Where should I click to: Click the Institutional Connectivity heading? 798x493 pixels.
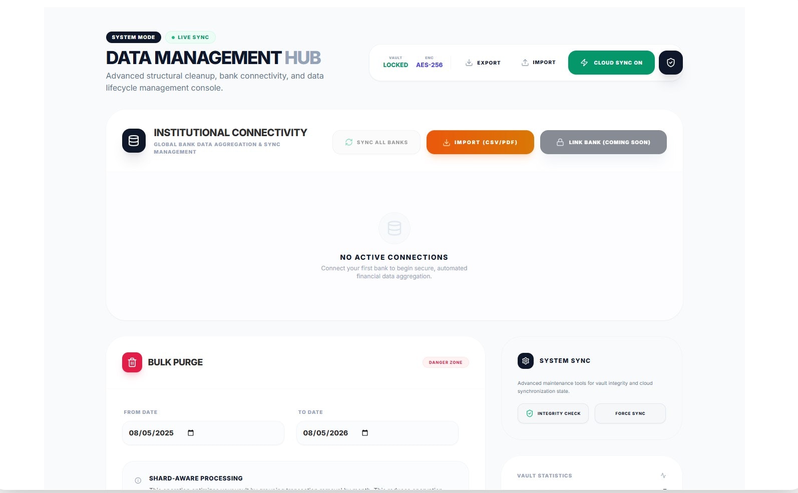coord(230,133)
